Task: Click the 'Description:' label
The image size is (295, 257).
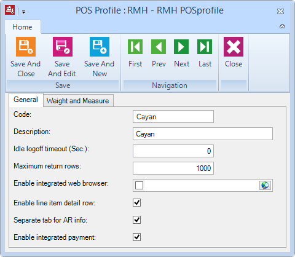Action: [32, 132]
